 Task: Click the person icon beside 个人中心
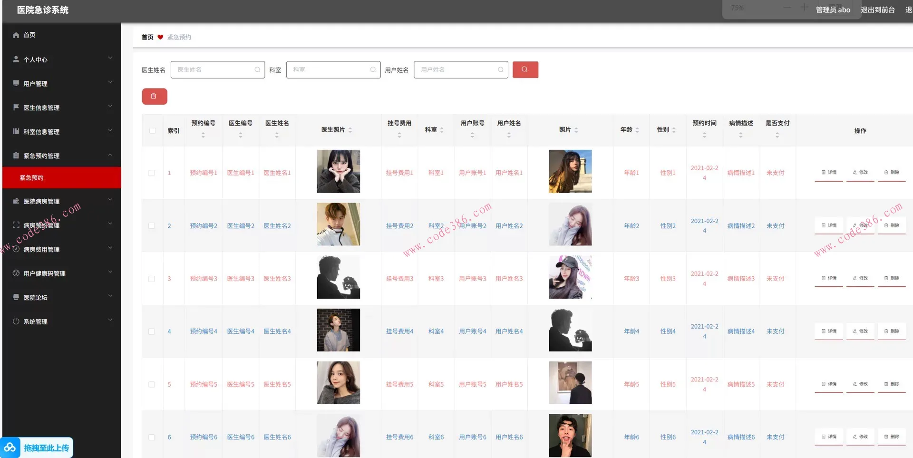coord(16,59)
